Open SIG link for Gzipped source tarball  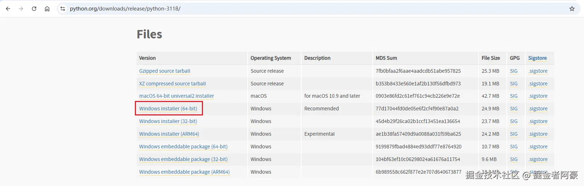point(514,71)
